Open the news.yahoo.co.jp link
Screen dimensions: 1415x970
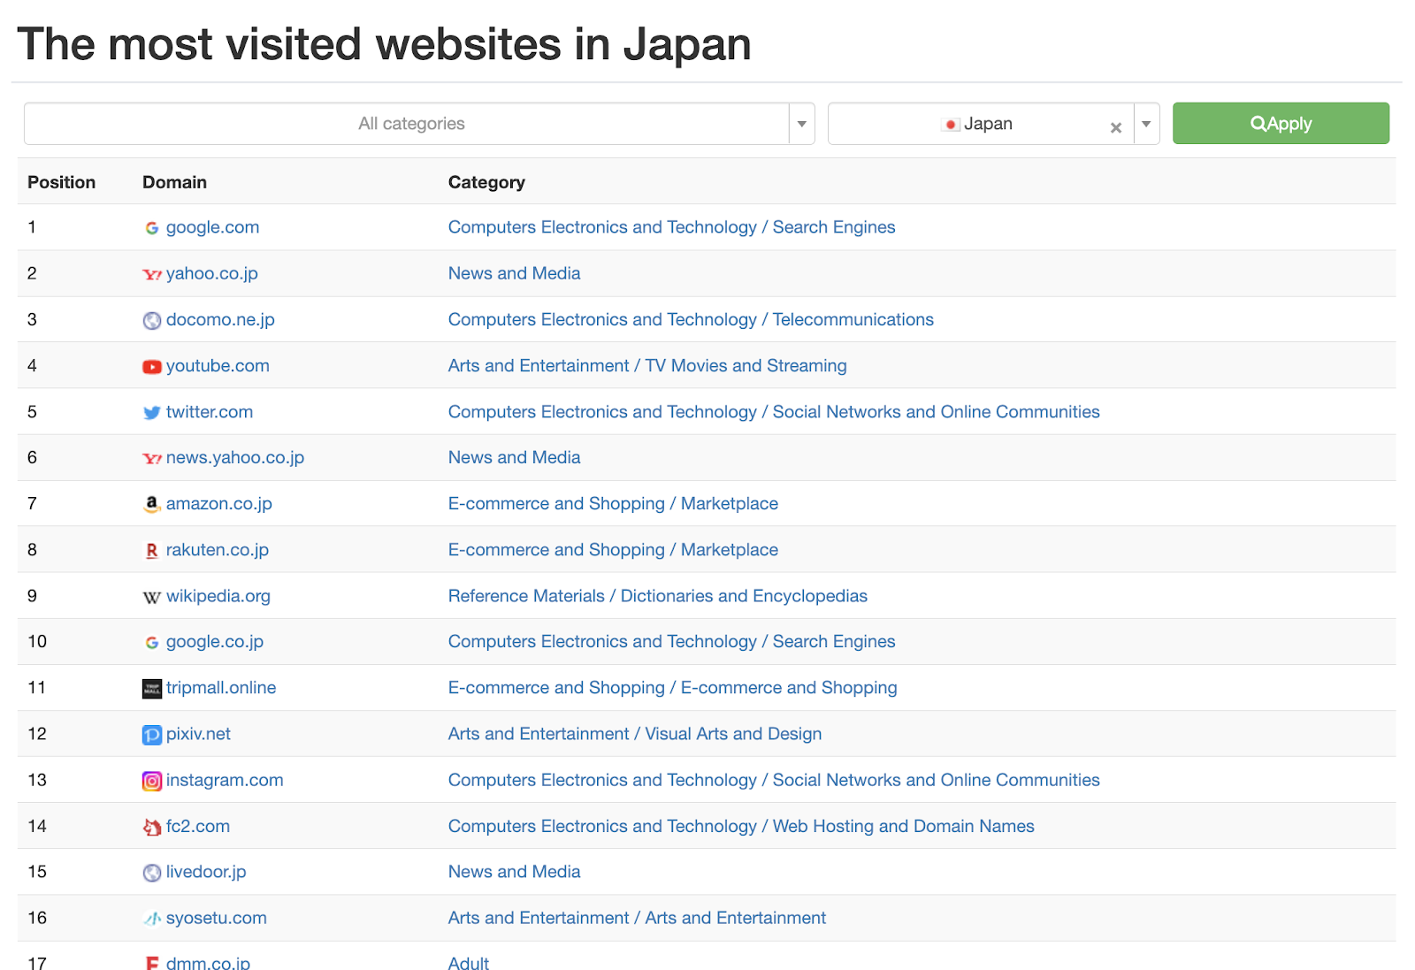234,458
